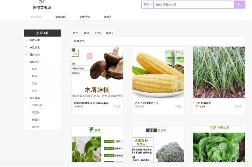Viewport: 252px width, 167px height.
Task: Open the 海鲜水产 category link
Action: tap(34, 62)
